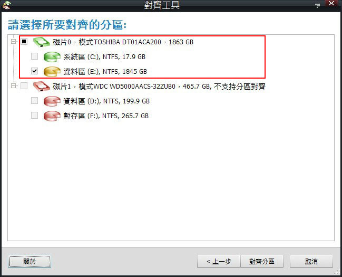The height and width of the screenshot is (277, 342).
Task: Collapse the Disk 1 tree node
Action: (14, 85)
